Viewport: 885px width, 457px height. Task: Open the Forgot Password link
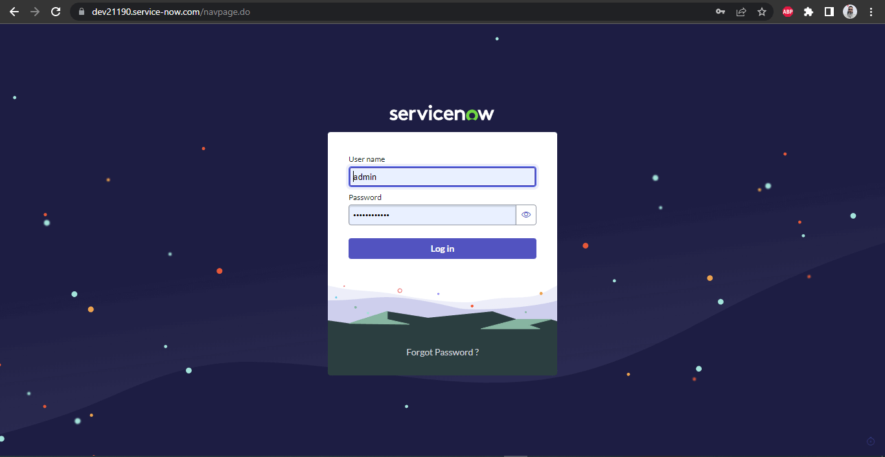pos(442,351)
